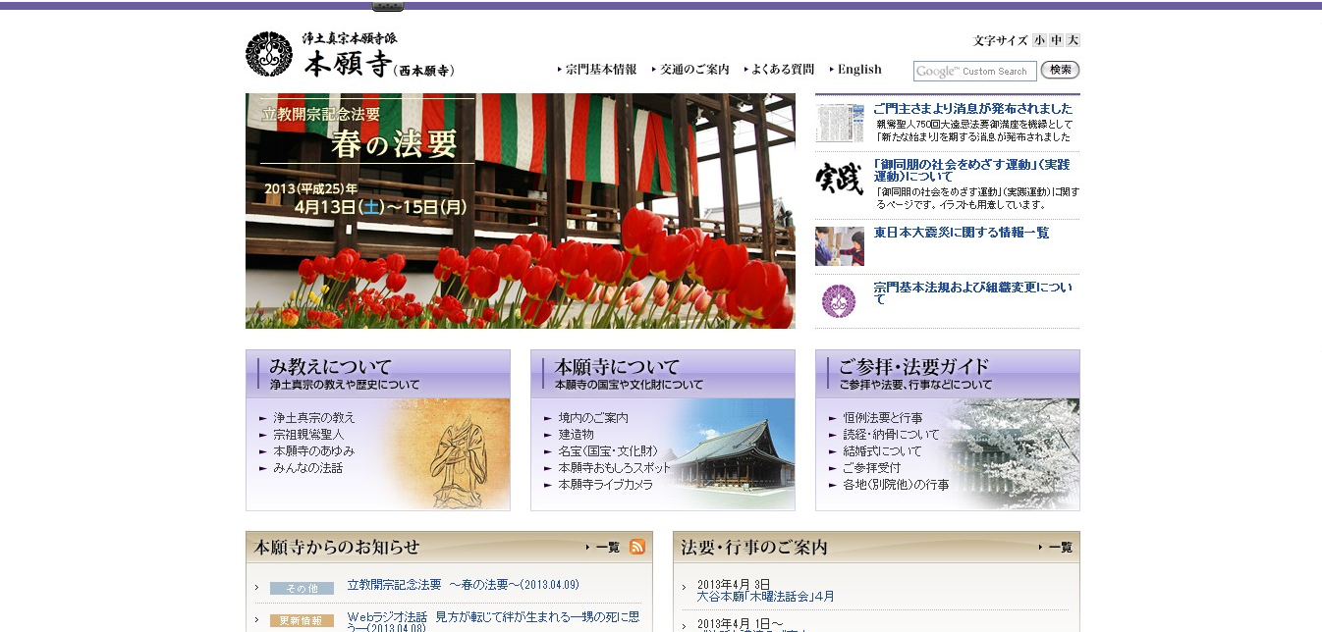Set text size to 中
Image resolution: width=1322 pixels, height=632 pixels.
1056,40
